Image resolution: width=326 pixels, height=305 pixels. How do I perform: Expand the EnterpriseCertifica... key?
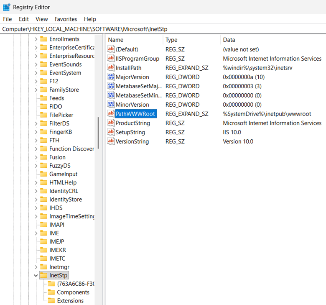(x=36, y=47)
